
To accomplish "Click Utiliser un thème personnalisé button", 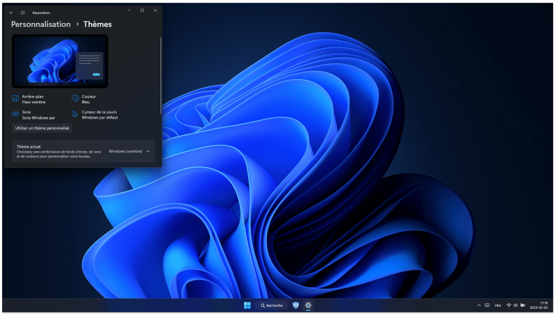I will point(42,128).
